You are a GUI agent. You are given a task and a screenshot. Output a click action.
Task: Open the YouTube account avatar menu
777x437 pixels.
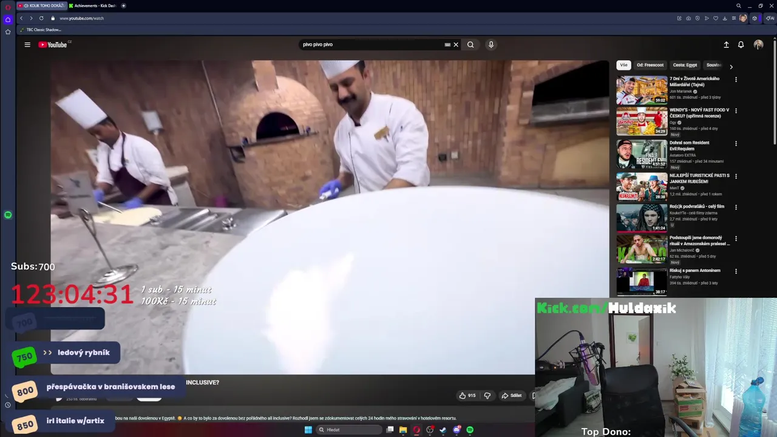point(758,44)
